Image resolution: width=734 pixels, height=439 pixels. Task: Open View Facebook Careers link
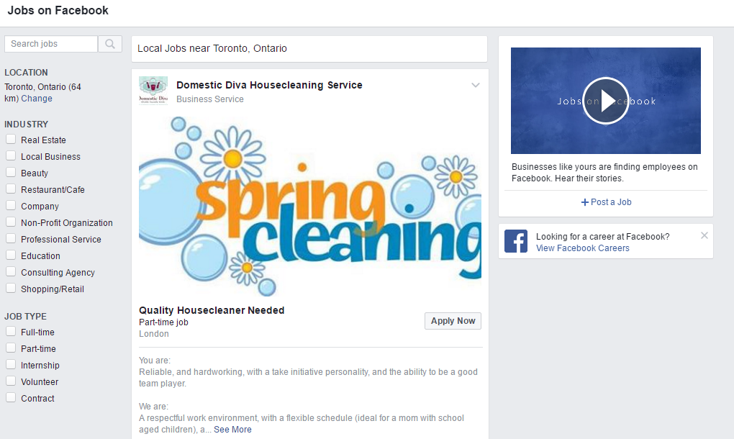pyautogui.click(x=582, y=248)
